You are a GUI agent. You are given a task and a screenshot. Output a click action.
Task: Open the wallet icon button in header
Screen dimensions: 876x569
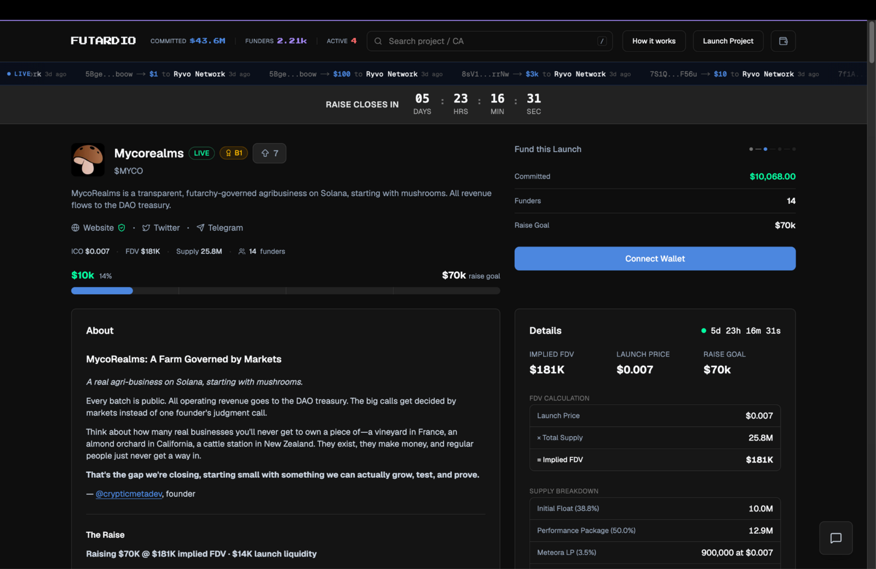[783, 41]
